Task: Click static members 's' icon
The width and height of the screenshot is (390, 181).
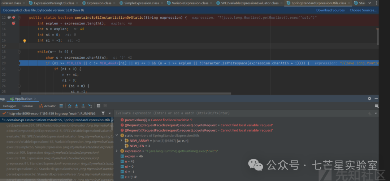Action: pos(122,135)
